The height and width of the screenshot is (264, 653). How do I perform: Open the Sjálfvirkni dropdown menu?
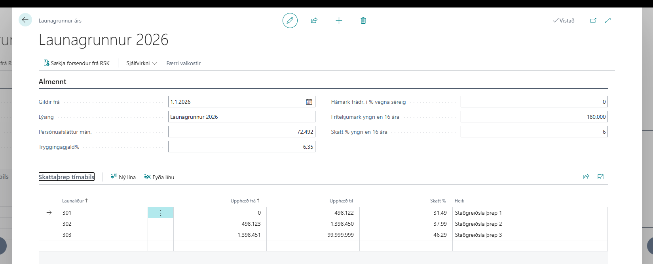pyautogui.click(x=141, y=63)
